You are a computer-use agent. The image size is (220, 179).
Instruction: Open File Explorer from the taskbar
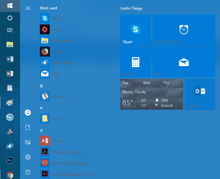coord(10,45)
